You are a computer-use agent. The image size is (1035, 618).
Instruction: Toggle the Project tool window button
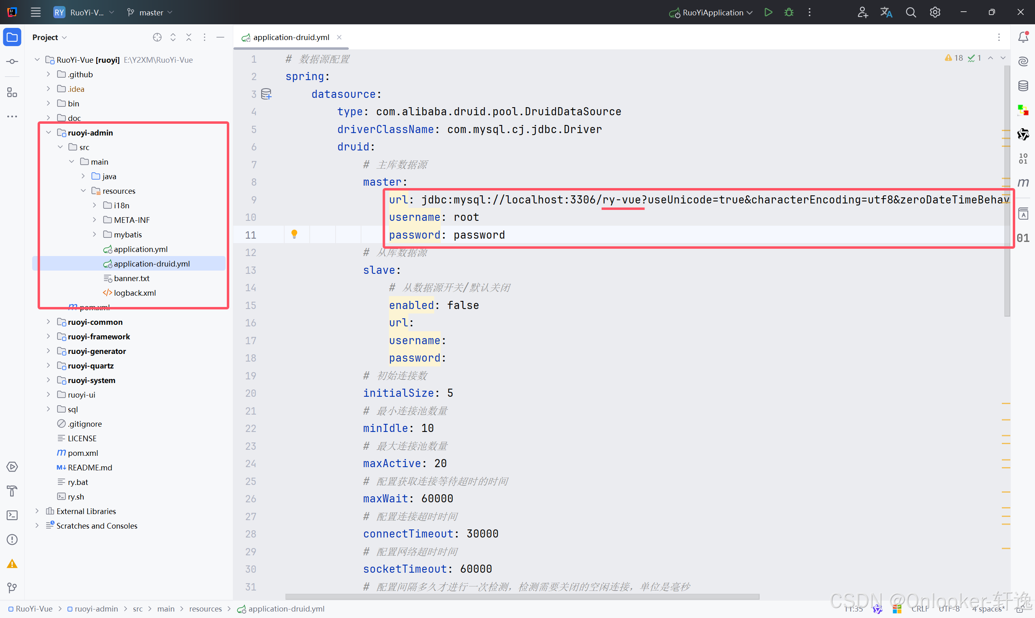(12, 38)
